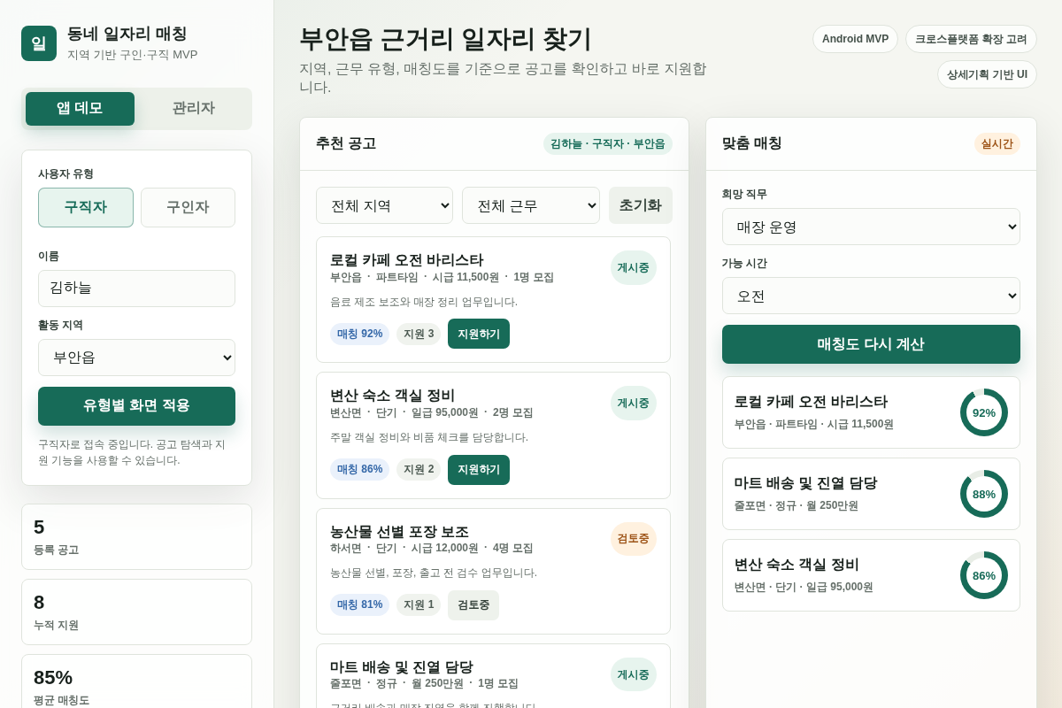The height and width of the screenshot is (708, 1062).
Task: Click 게시중 status badge on 마트 배송 posting
Action: pos(634,675)
